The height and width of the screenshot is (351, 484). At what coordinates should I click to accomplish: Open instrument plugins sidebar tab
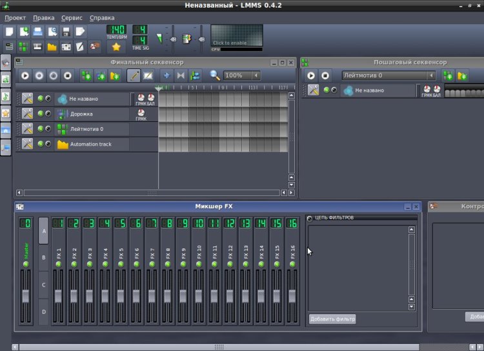tap(6, 63)
